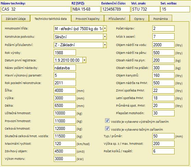
Task: Click the Míst k sezení field
Action: [163, 36]
